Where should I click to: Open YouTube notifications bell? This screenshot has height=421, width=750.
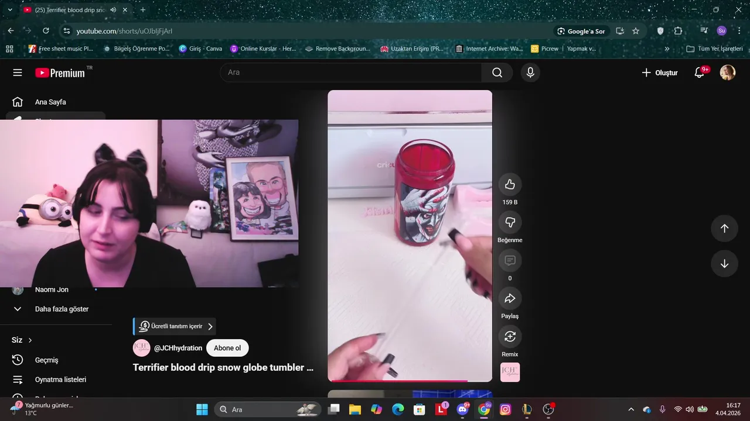coord(700,73)
